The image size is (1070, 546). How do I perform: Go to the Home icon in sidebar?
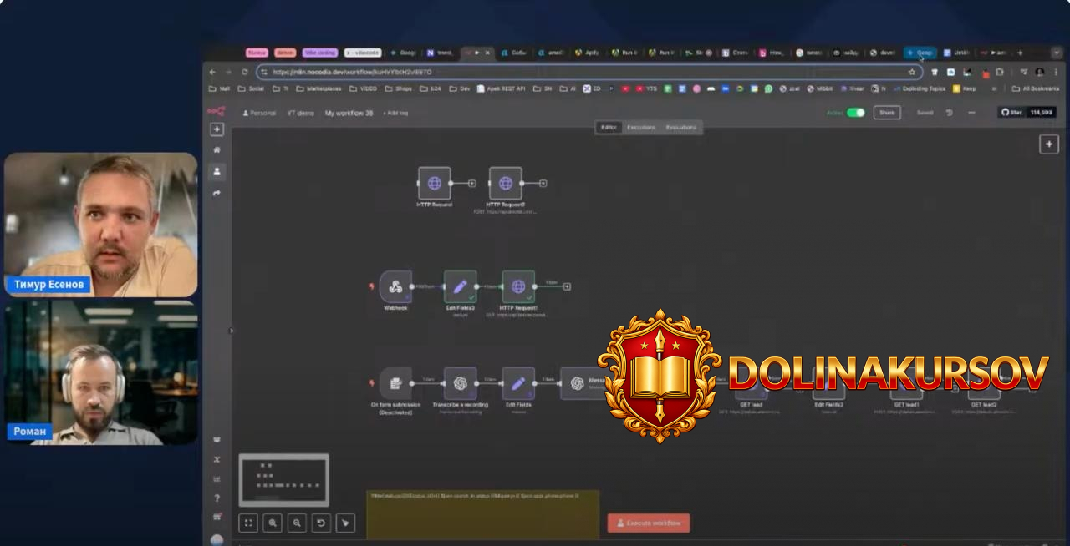pyautogui.click(x=217, y=150)
